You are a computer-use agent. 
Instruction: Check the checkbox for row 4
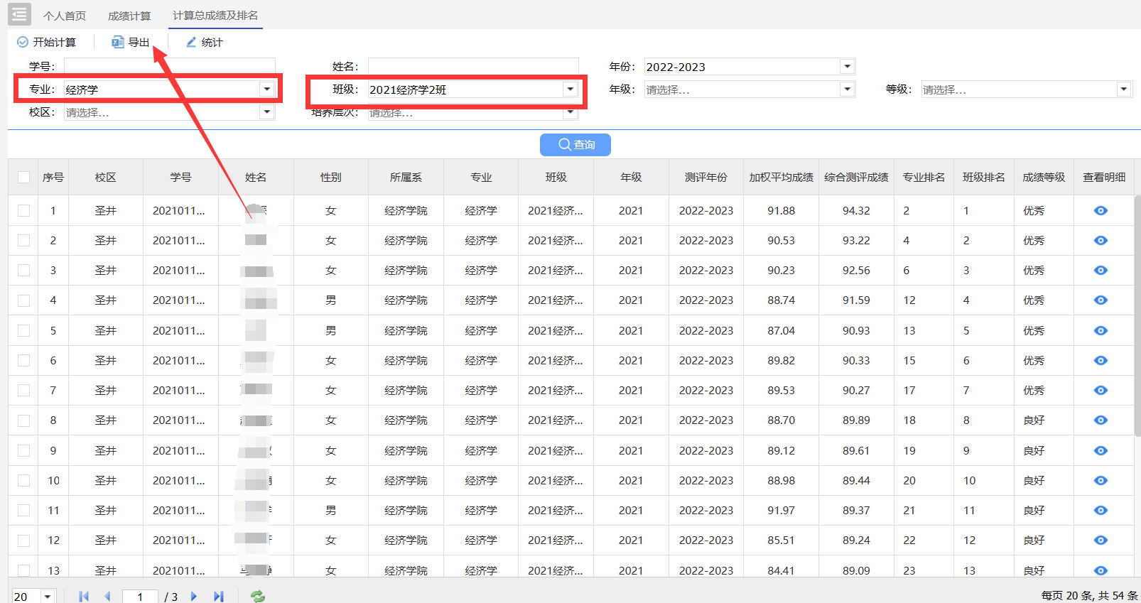[23, 300]
